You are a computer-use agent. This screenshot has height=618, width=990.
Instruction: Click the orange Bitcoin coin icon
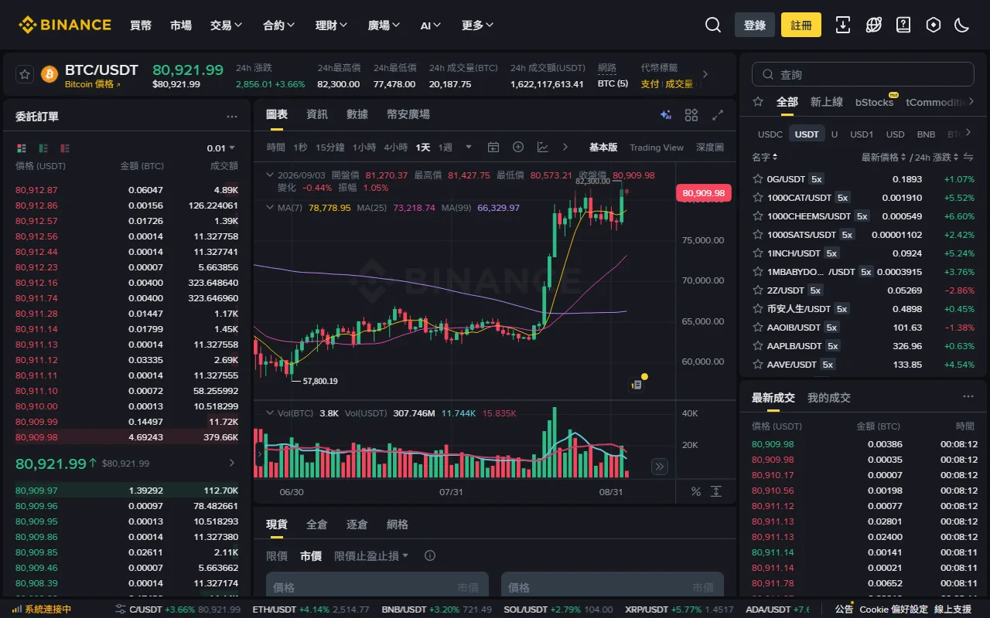pos(49,74)
